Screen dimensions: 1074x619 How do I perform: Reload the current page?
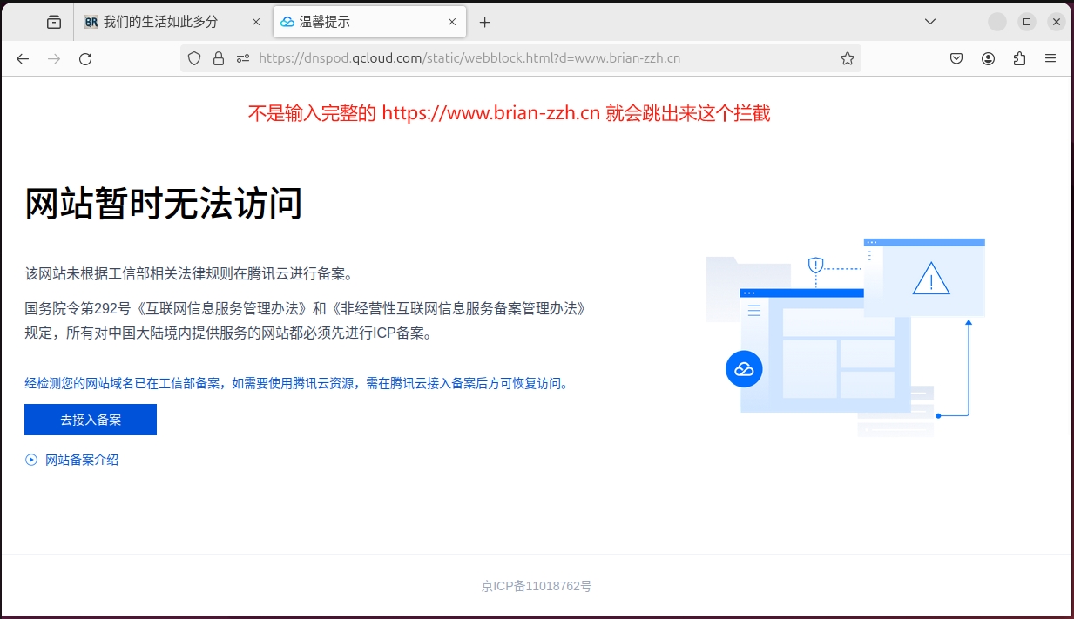[x=85, y=58]
